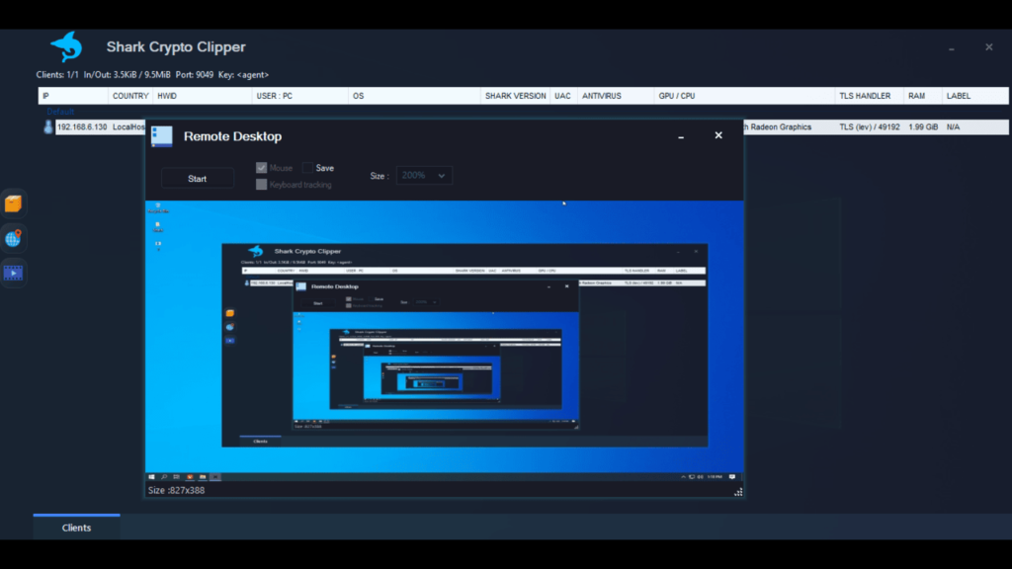Minimize the Remote Desktop window
The image size is (1012, 569).
point(681,136)
